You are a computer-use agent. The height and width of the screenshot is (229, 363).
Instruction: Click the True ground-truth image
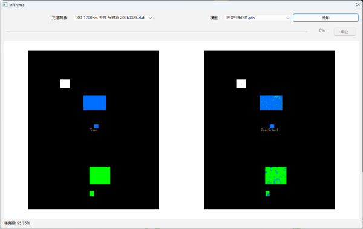pyautogui.click(x=94, y=130)
